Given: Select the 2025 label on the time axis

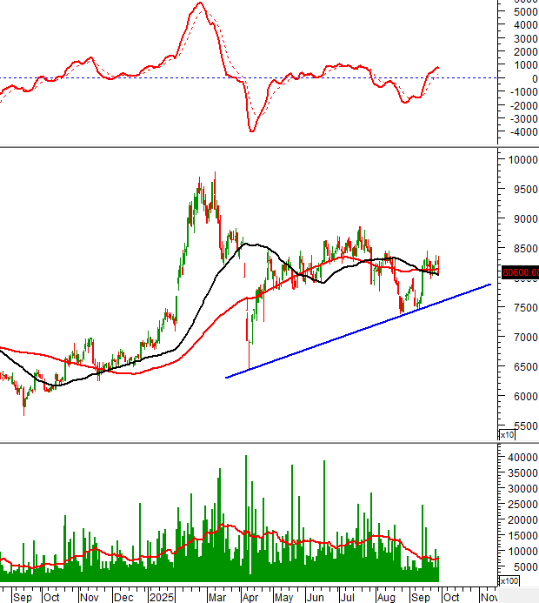Looking at the screenshot, I should 162,597.
